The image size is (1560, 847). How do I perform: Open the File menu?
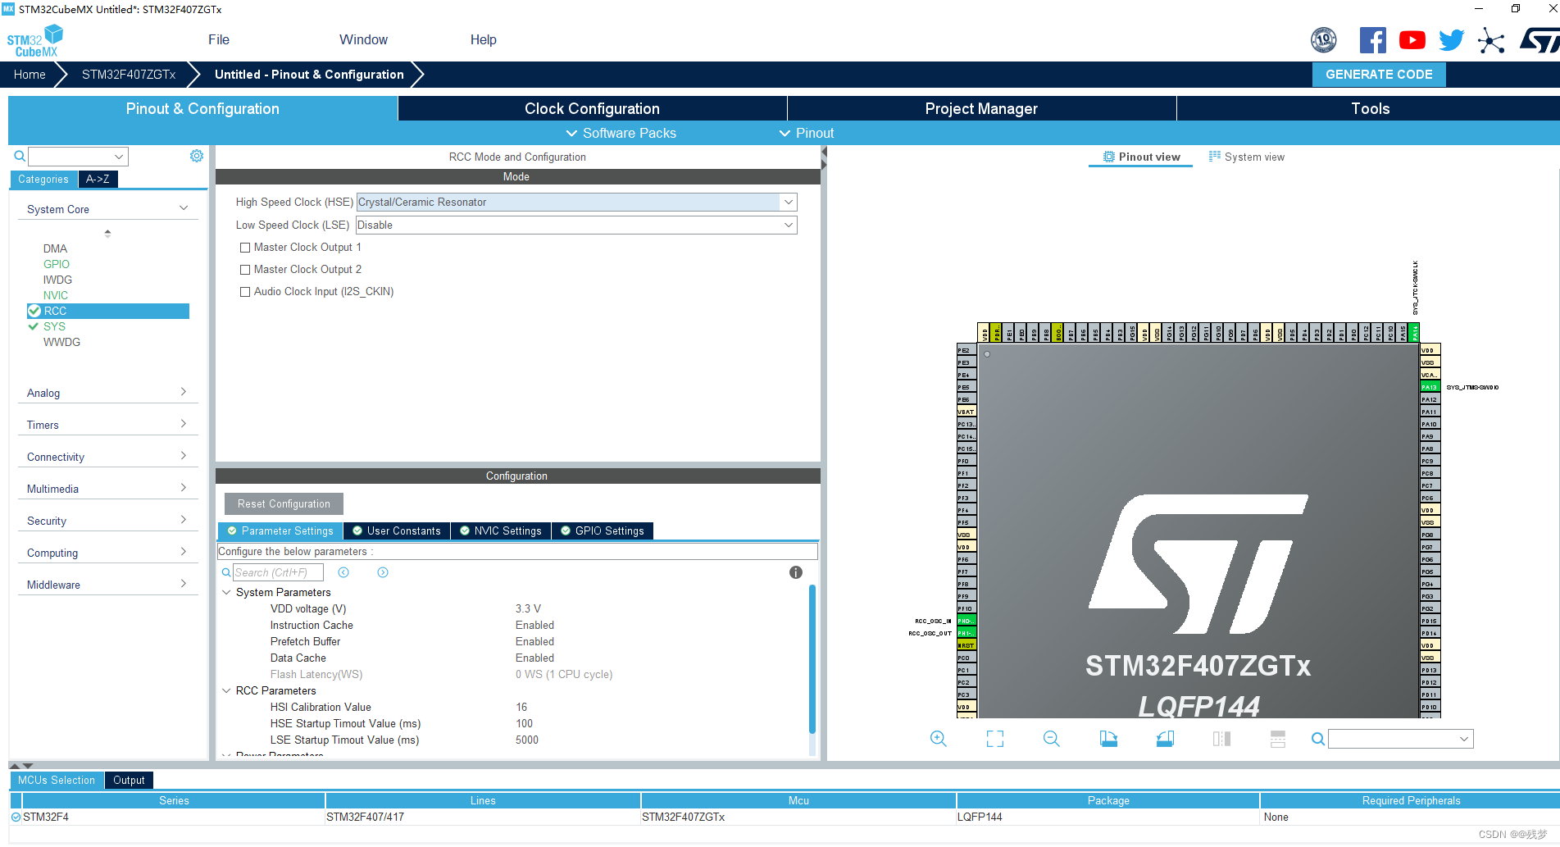(x=219, y=39)
